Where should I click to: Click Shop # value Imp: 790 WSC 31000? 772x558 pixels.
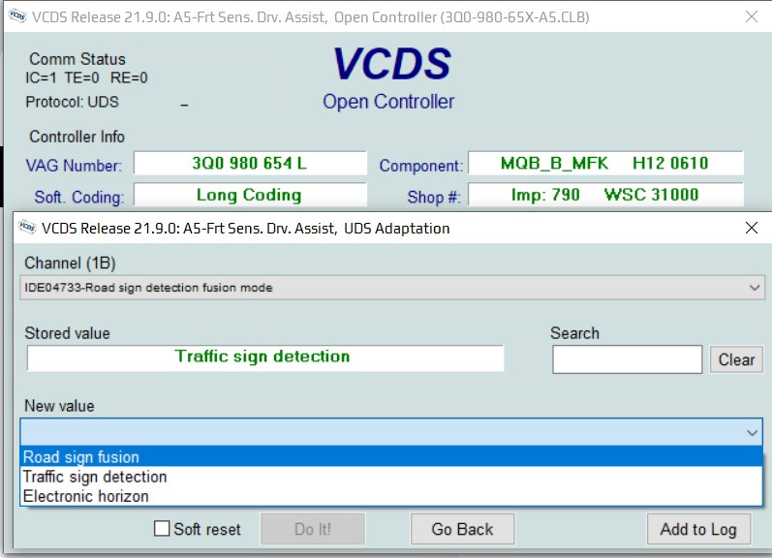pos(605,195)
